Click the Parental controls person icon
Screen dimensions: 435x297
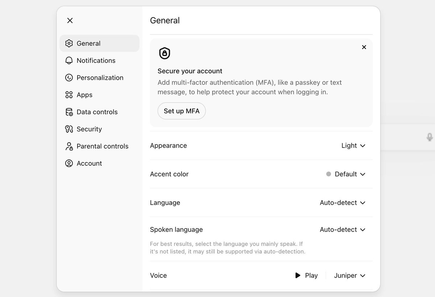[x=69, y=146]
